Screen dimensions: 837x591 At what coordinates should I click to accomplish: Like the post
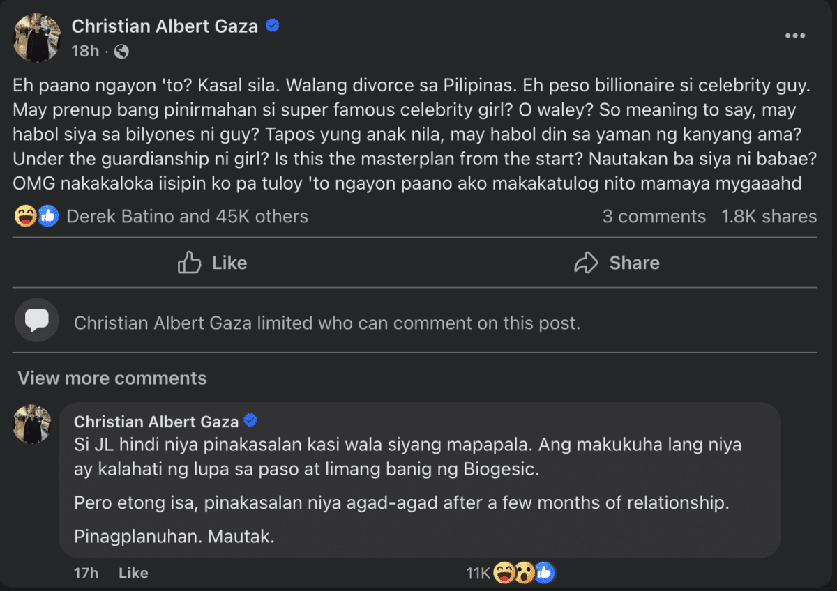point(211,263)
